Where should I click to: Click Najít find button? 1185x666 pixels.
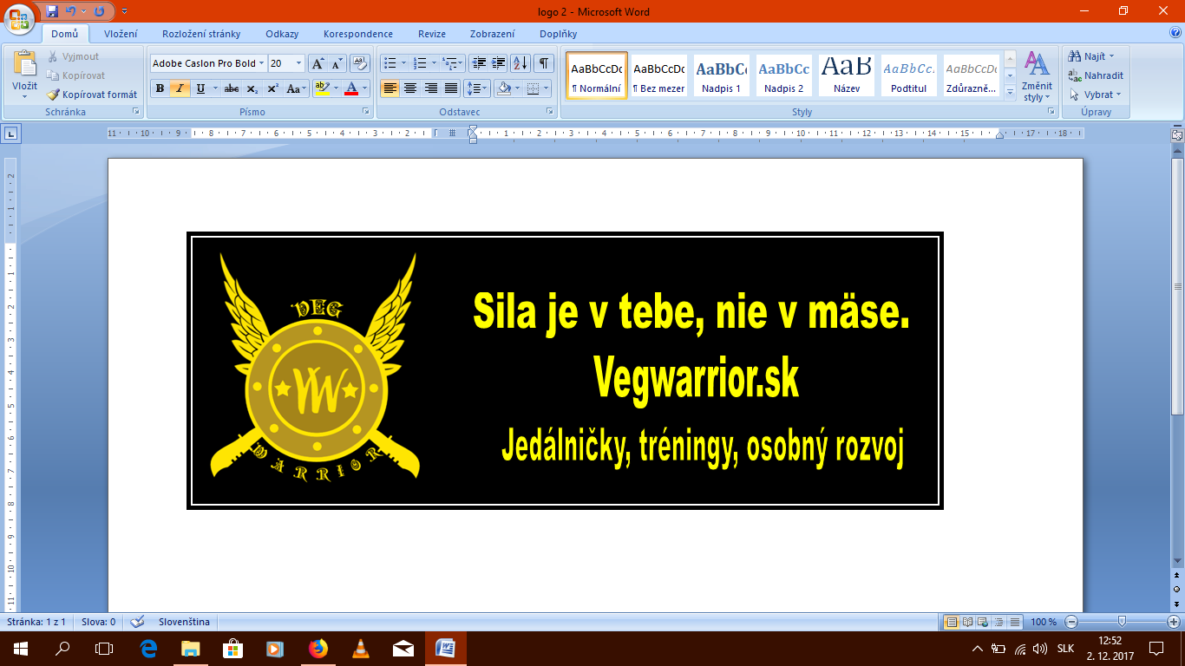pyautogui.click(x=1093, y=56)
